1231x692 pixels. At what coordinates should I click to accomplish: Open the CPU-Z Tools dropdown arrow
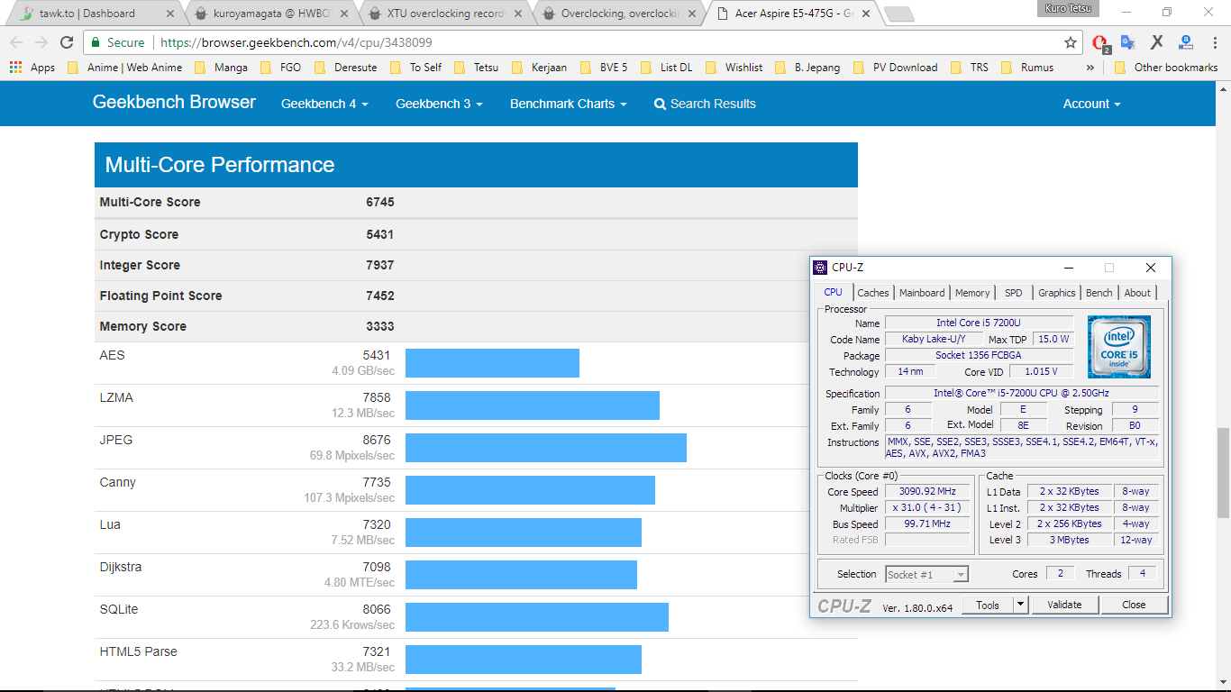tap(1021, 605)
